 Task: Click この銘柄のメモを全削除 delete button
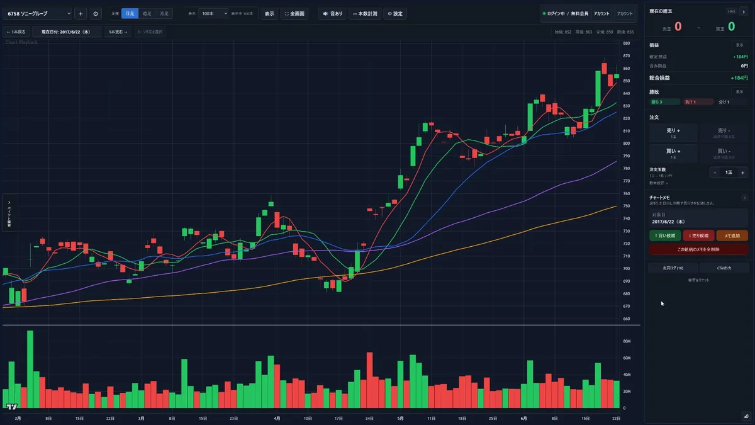click(698, 249)
